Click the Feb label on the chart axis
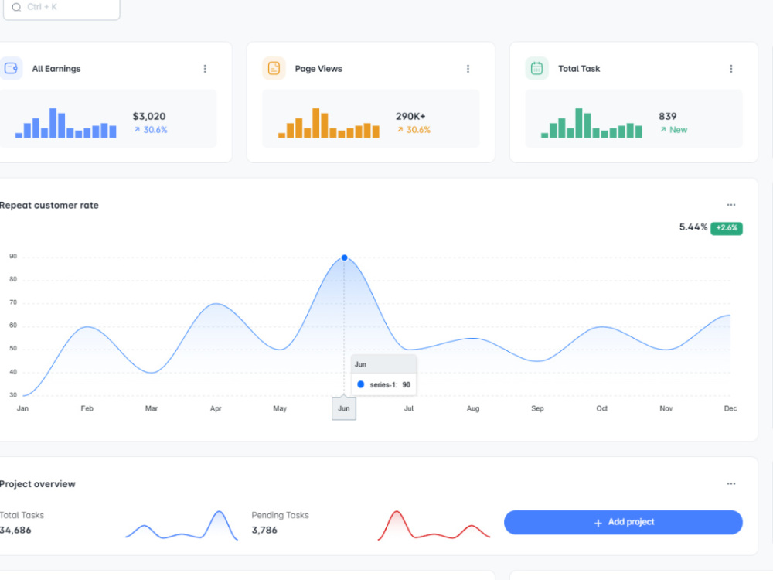Image resolution: width=773 pixels, height=580 pixels. coord(87,408)
